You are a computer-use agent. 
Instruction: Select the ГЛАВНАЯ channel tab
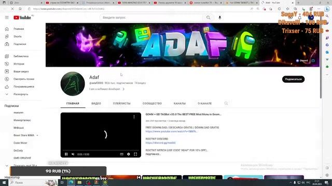click(x=73, y=103)
